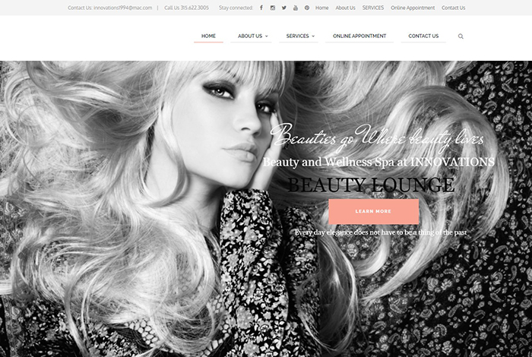Click the search magnifier icon
Screen dimensions: 532x357
tap(461, 36)
